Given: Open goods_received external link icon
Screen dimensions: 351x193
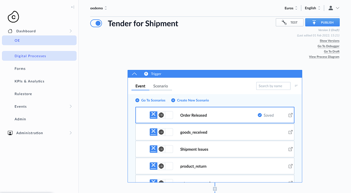Looking at the screenshot, I should [290, 132].
